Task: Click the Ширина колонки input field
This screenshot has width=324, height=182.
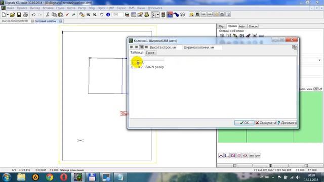Action: tap(218, 48)
